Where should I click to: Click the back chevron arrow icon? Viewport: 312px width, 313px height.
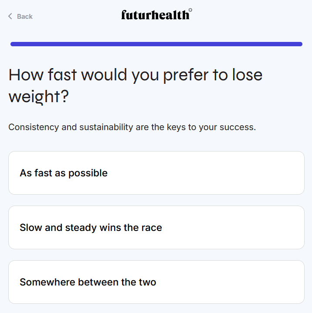pos(10,17)
